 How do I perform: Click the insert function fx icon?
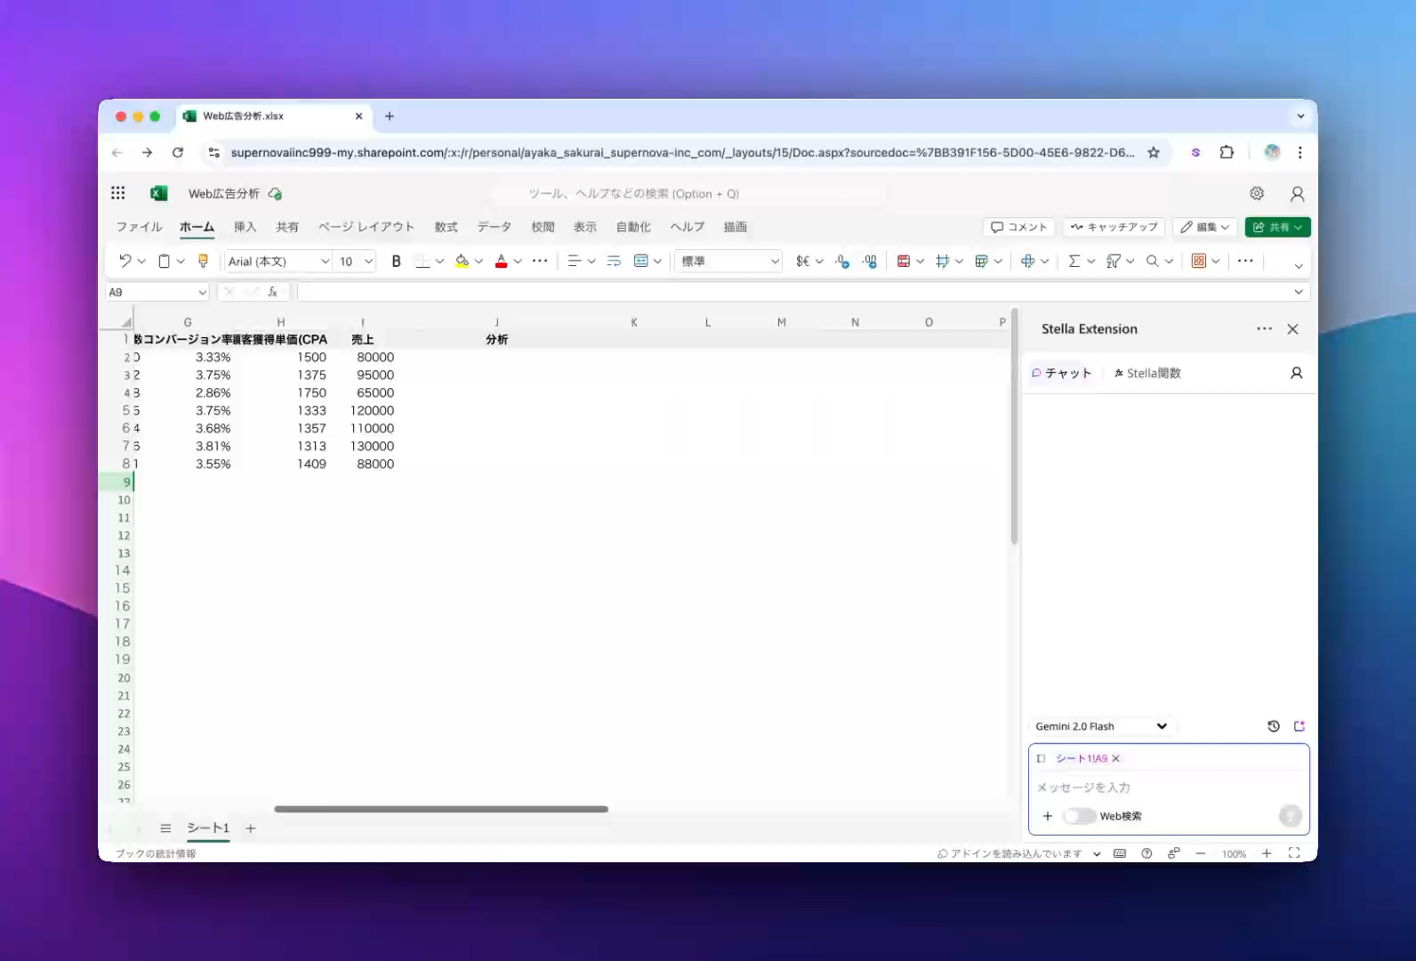pyautogui.click(x=273, y=292)
